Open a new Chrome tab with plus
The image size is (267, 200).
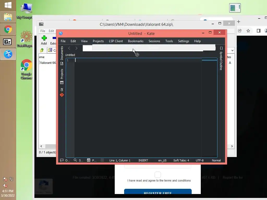click(239, 22)
